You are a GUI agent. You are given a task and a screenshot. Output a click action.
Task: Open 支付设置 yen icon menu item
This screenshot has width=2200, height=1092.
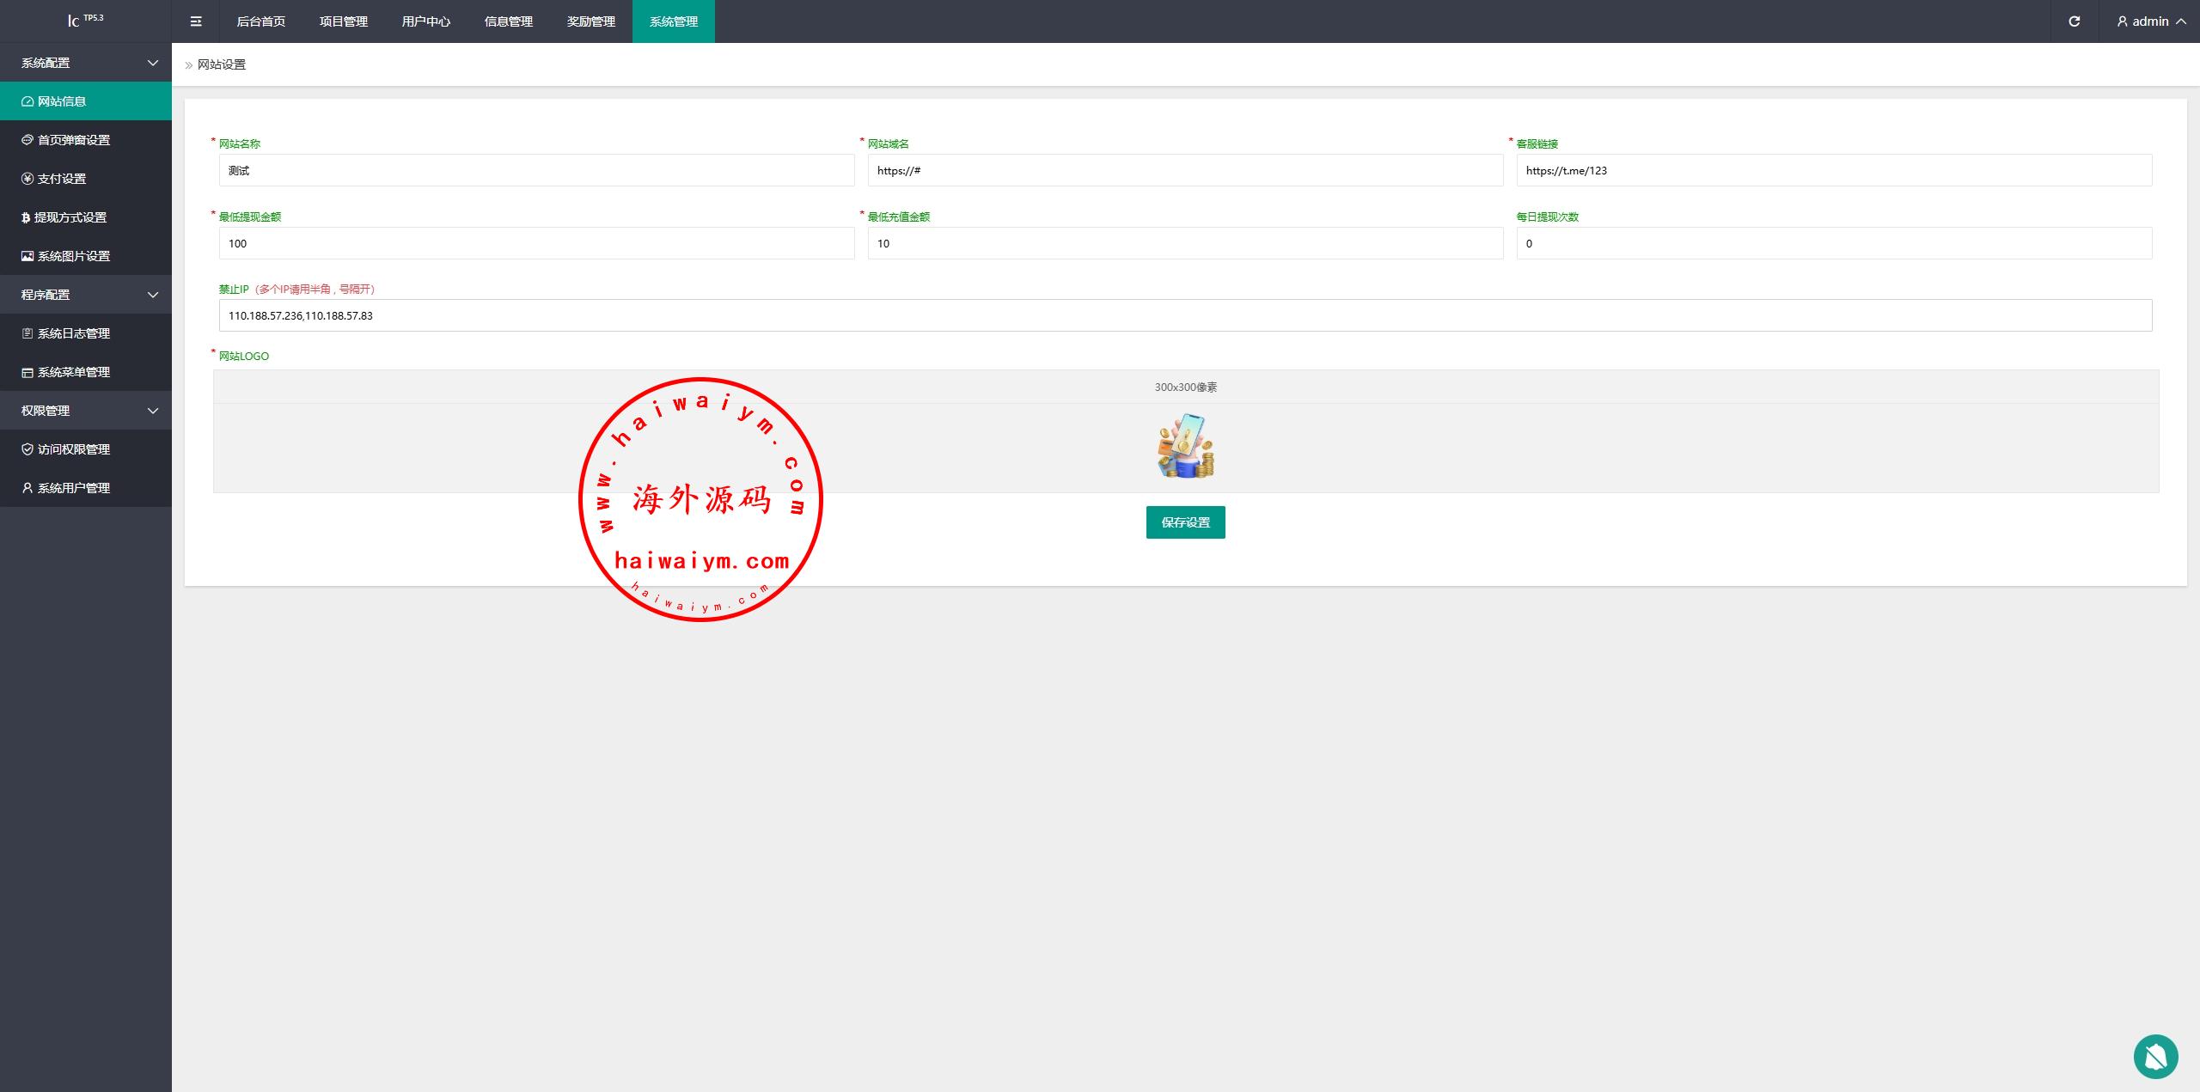[x=62, y=179]
